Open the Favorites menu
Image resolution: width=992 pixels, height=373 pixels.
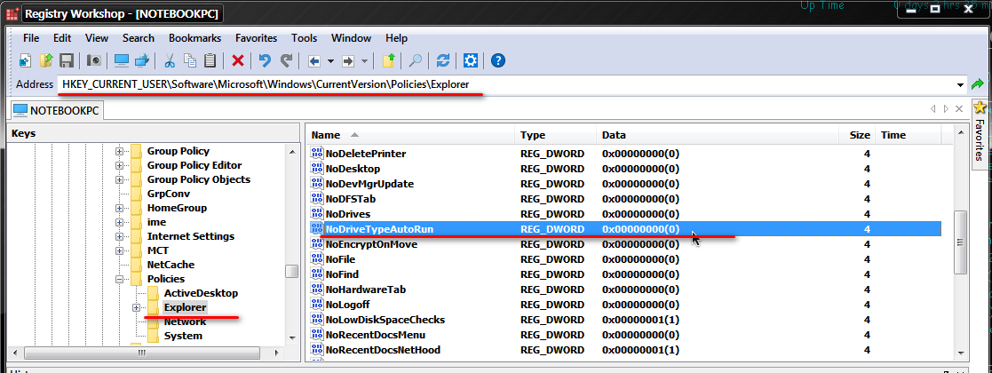tap(257, 38)
